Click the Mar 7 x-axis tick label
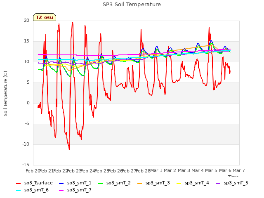The width and height of the screenshot is (264, 198). pos(239,170)
